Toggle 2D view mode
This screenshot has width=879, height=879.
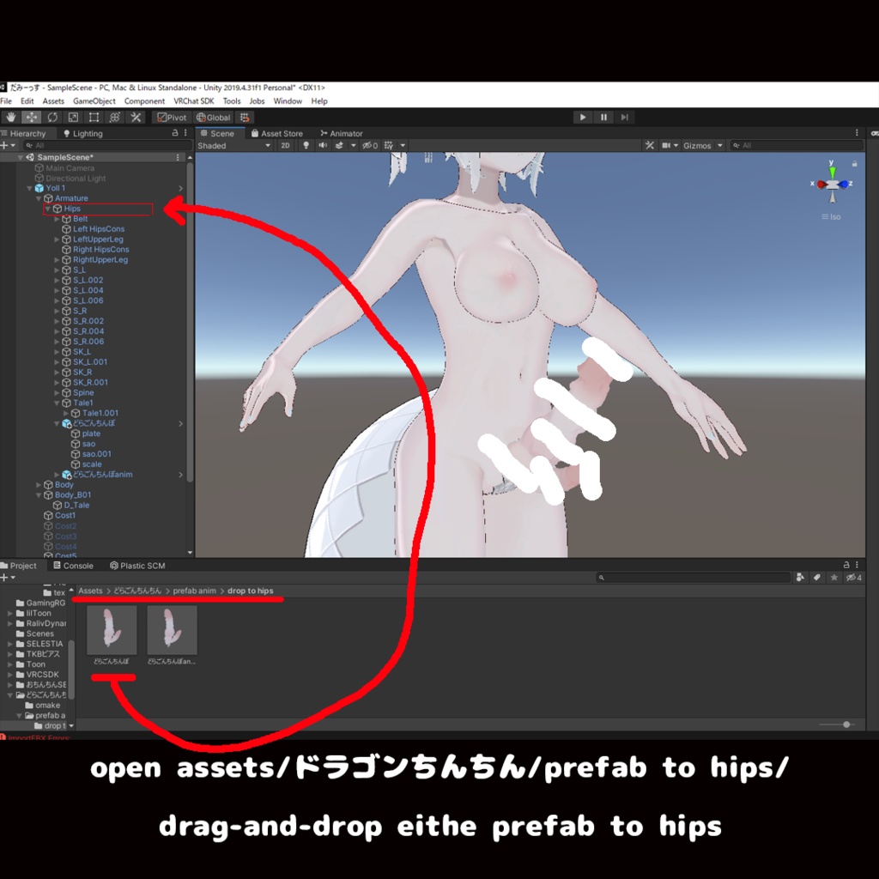[285, 146]
